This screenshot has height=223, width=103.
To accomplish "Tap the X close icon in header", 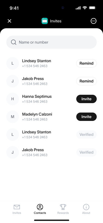I will tap(9, 21).
